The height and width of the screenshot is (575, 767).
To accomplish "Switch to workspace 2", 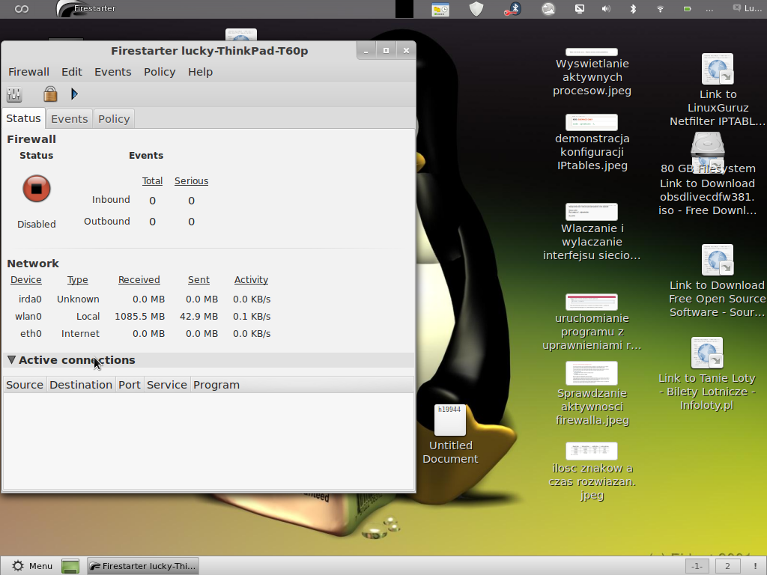I will pos(727,566).
